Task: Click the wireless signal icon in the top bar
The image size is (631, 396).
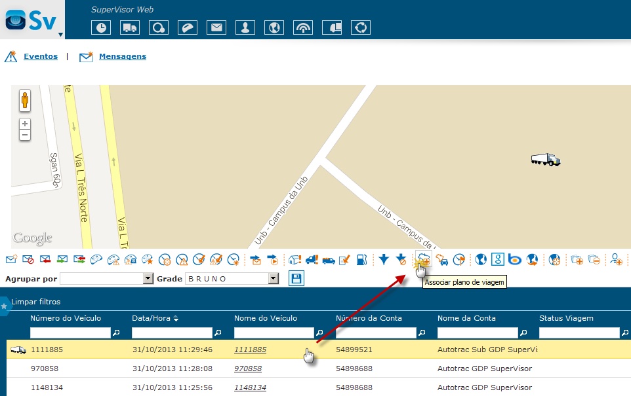Action: click(303, 27)
